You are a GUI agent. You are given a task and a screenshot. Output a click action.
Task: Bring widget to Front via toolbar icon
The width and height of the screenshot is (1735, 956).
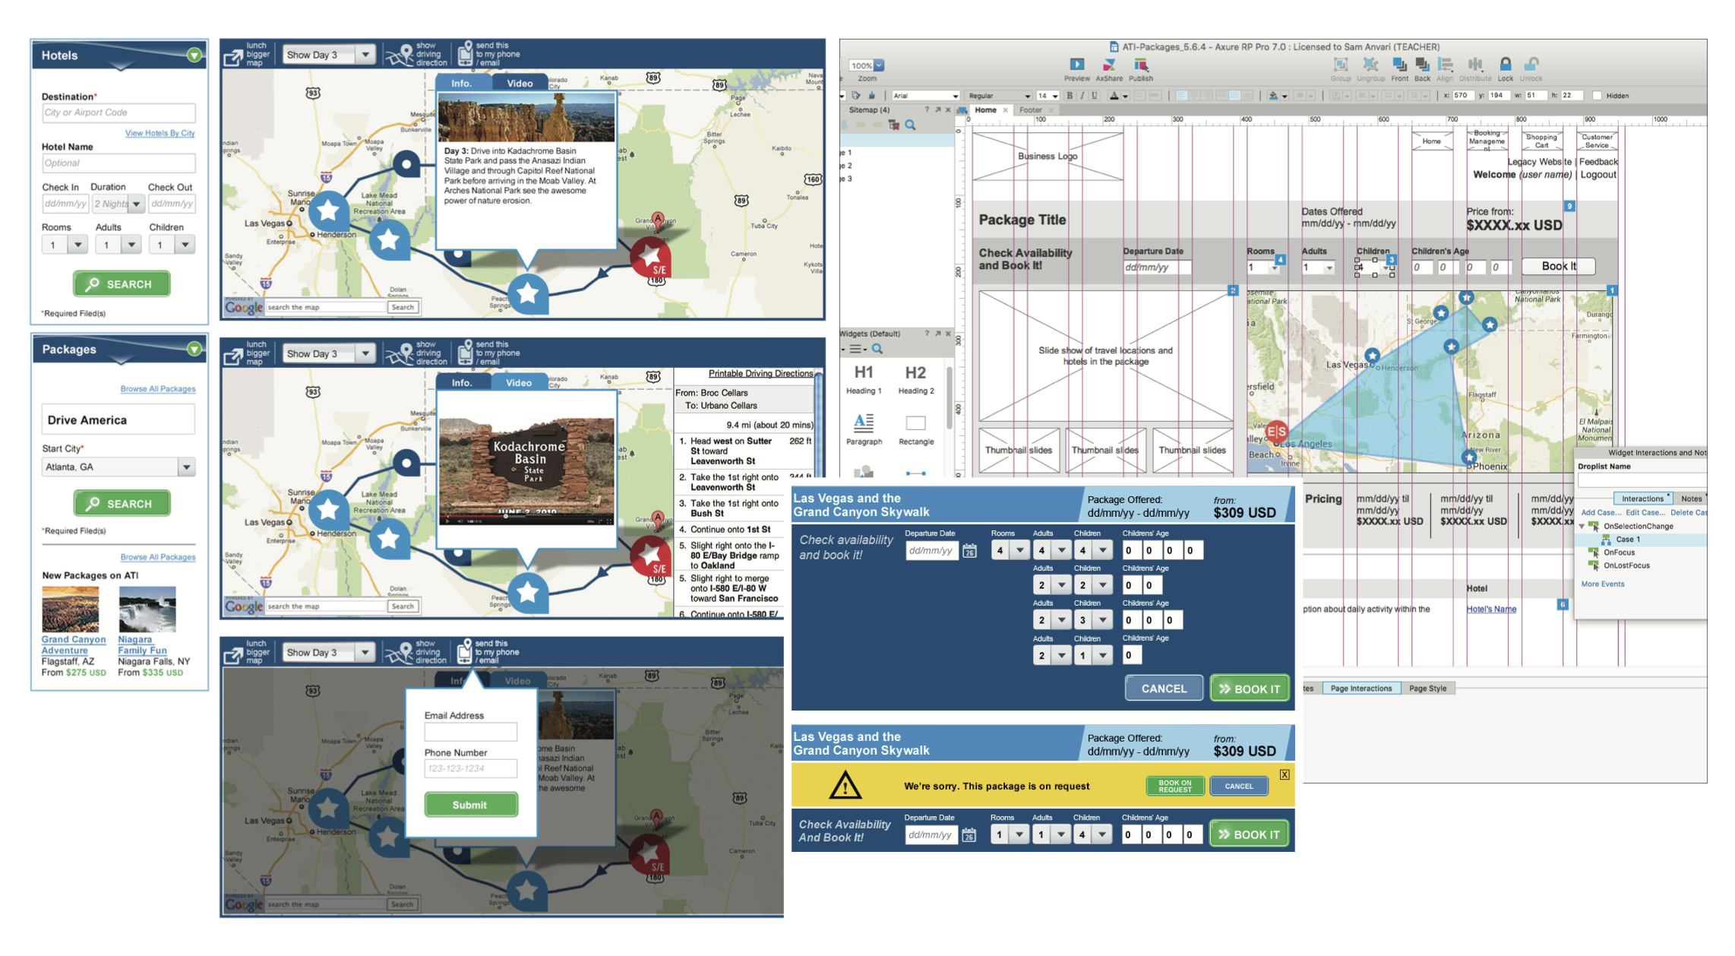pyautogui.click(x=1399, y=65)
